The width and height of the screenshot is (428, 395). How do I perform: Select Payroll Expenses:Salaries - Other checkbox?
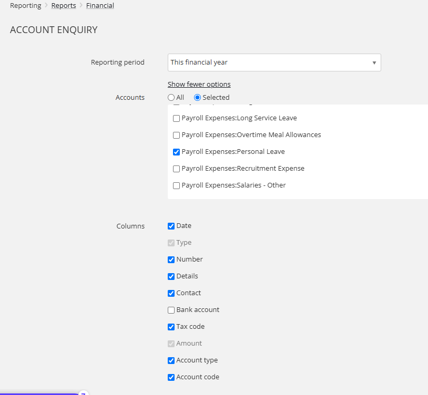pyautogui.click(x=177, y=185)
